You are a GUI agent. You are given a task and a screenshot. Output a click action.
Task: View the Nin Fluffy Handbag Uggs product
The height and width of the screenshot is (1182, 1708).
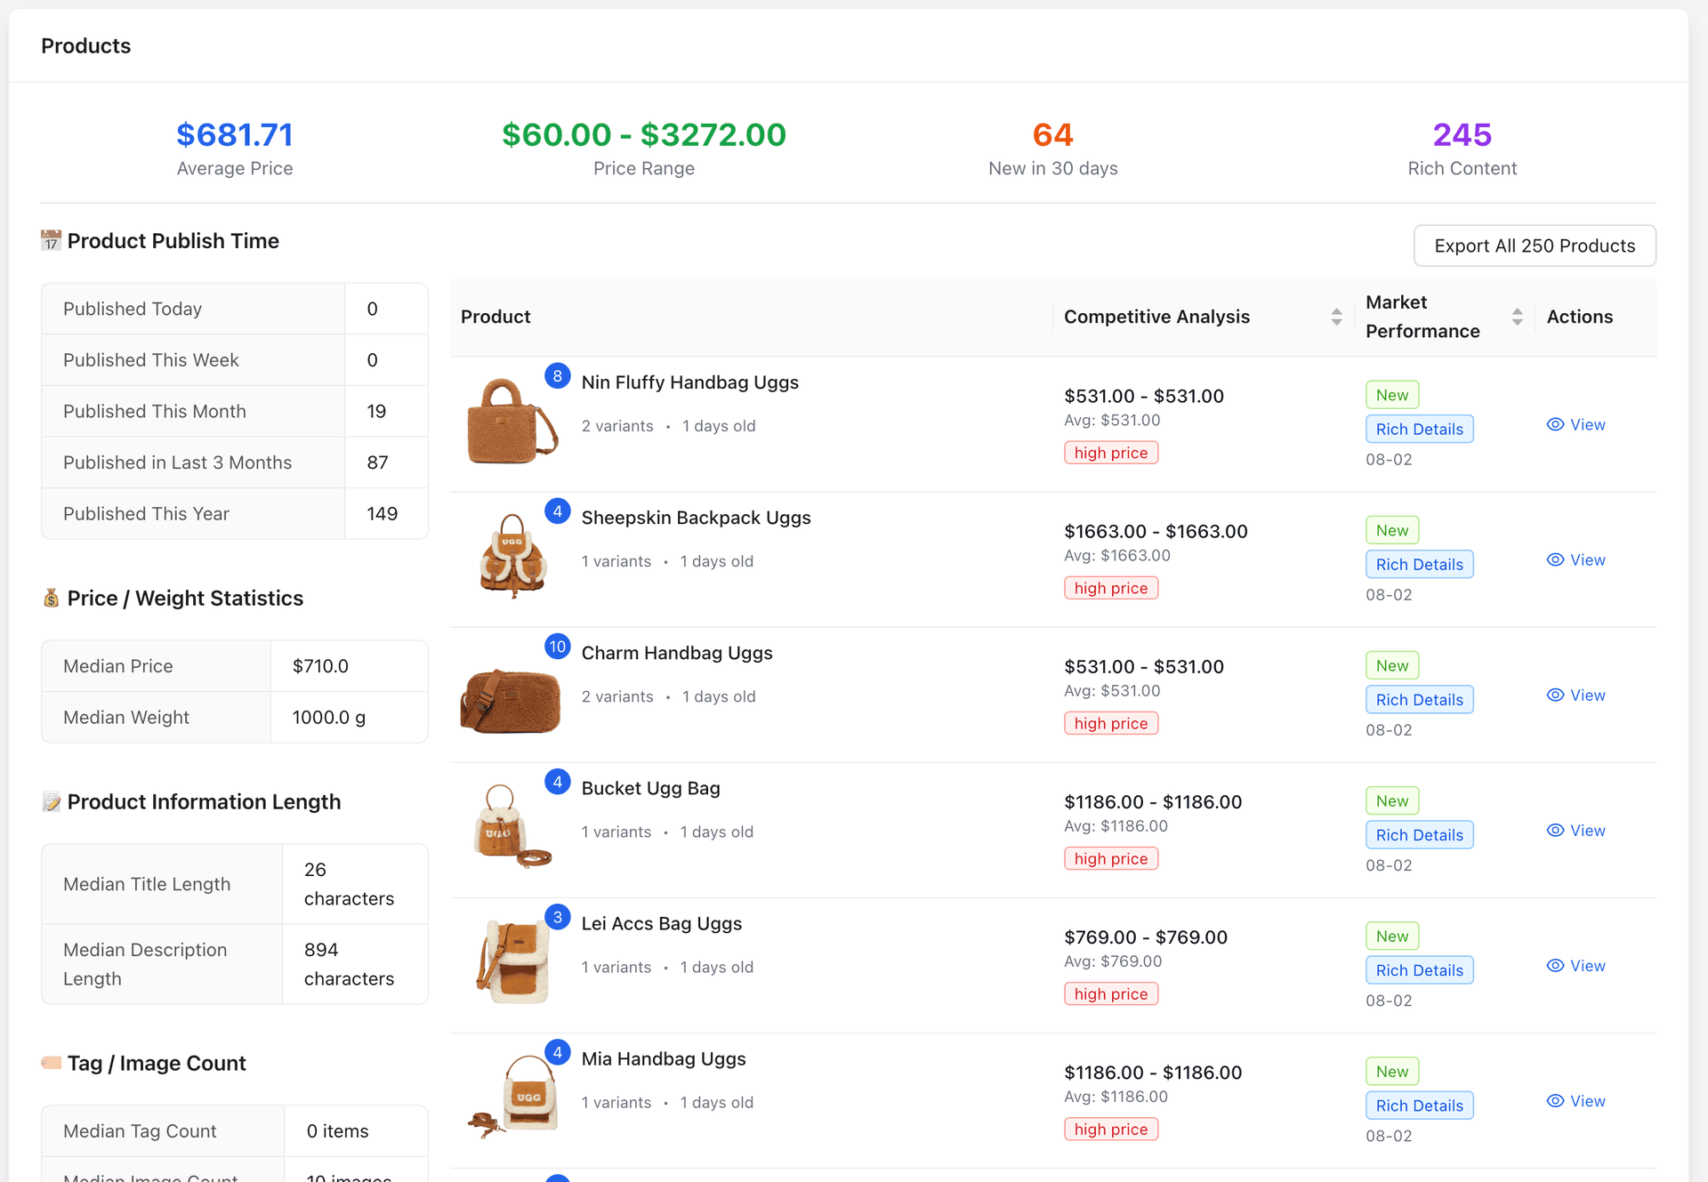click(x=1575, y=424)
